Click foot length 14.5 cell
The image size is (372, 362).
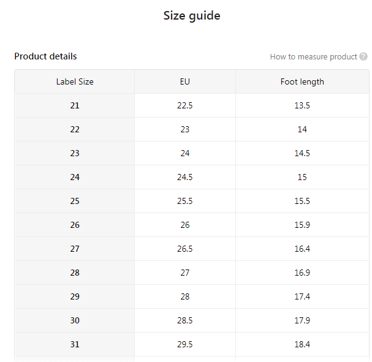pyautogui.click(x=302, y=153)
